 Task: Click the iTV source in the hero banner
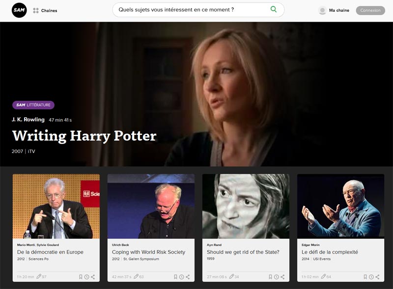pyautogui.click(x=31, y=151)
